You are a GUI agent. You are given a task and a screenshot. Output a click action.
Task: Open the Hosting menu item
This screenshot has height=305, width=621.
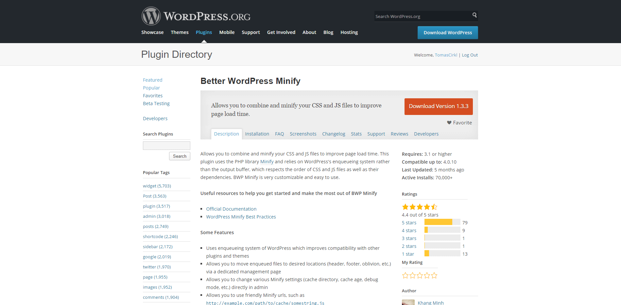pos(349,32)
